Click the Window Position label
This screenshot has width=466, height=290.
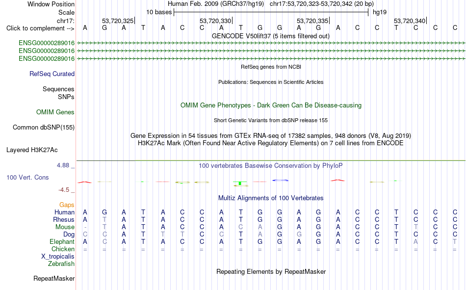pos(51,4)
